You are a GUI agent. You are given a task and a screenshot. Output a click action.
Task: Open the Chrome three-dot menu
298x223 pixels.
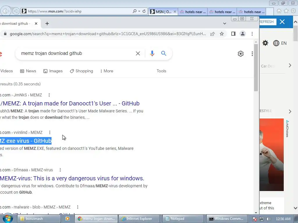pyautogui.click(x=252, y=34)
